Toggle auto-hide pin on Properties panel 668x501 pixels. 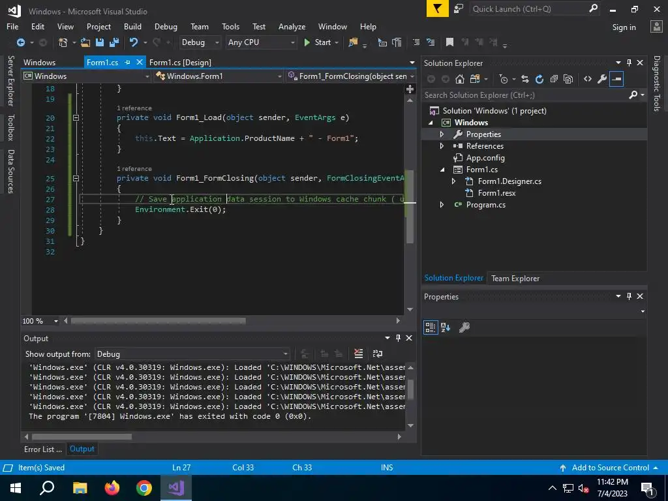(x=630, y=296)
